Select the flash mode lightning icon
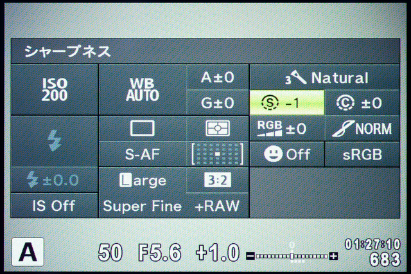This screenshot has width=411, height=274. point(55,141)
